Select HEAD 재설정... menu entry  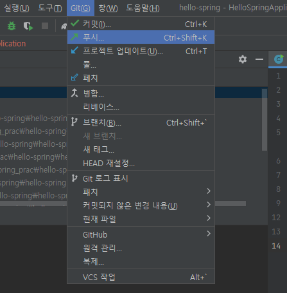pos(141,163)
